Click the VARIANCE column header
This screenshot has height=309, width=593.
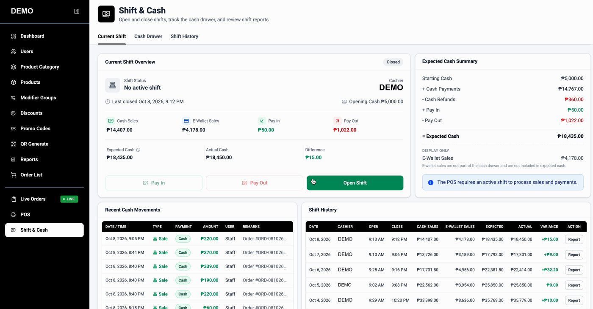click(x=549, y=227)
